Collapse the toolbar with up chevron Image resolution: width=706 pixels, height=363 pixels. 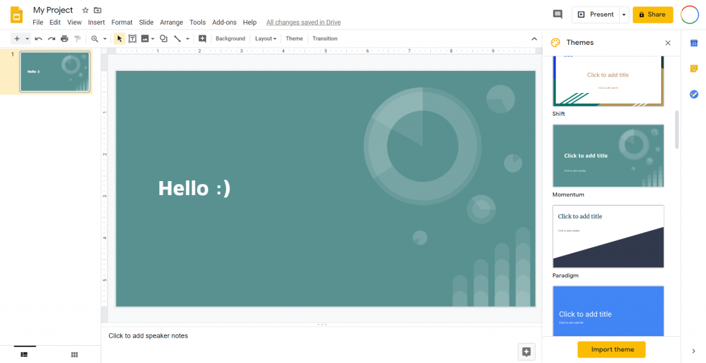point(534,39)
